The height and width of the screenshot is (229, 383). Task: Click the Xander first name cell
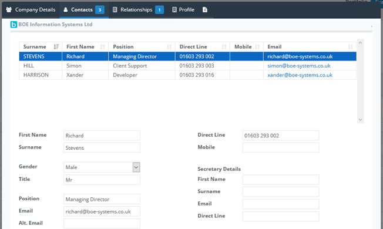(85, 75)
